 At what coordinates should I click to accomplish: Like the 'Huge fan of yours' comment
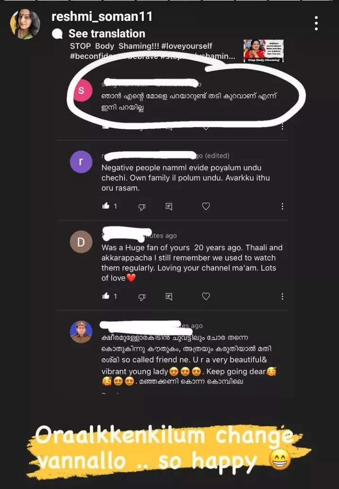(106, 296)
